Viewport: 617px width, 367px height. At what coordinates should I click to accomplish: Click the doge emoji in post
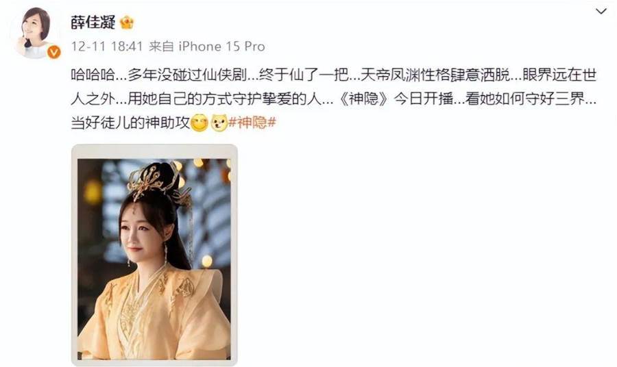(x=219, y=123)
